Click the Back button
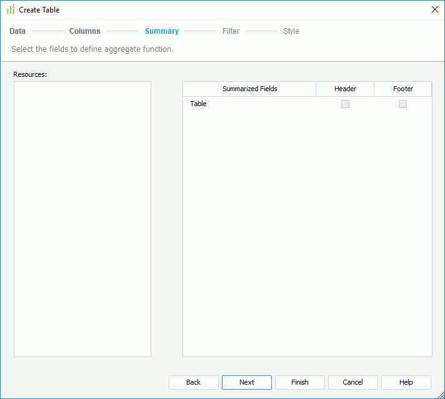445x399 pixels. (x=194, y=382)
